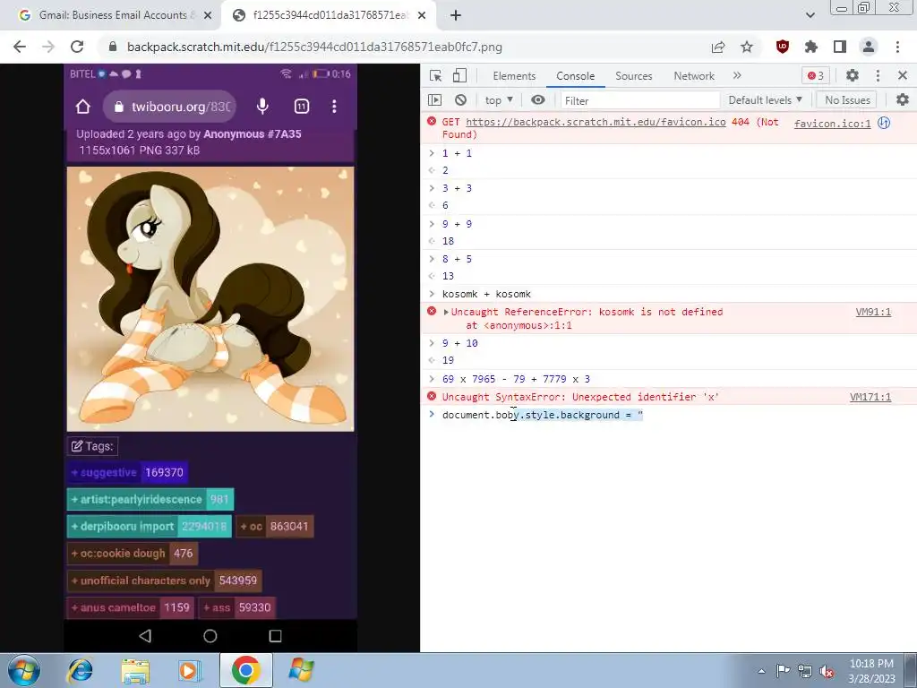Image resolution: width=917 pixels, height=688 pixels.
Task: Open the tab search chevron dropdown
Action: (810, 15)
